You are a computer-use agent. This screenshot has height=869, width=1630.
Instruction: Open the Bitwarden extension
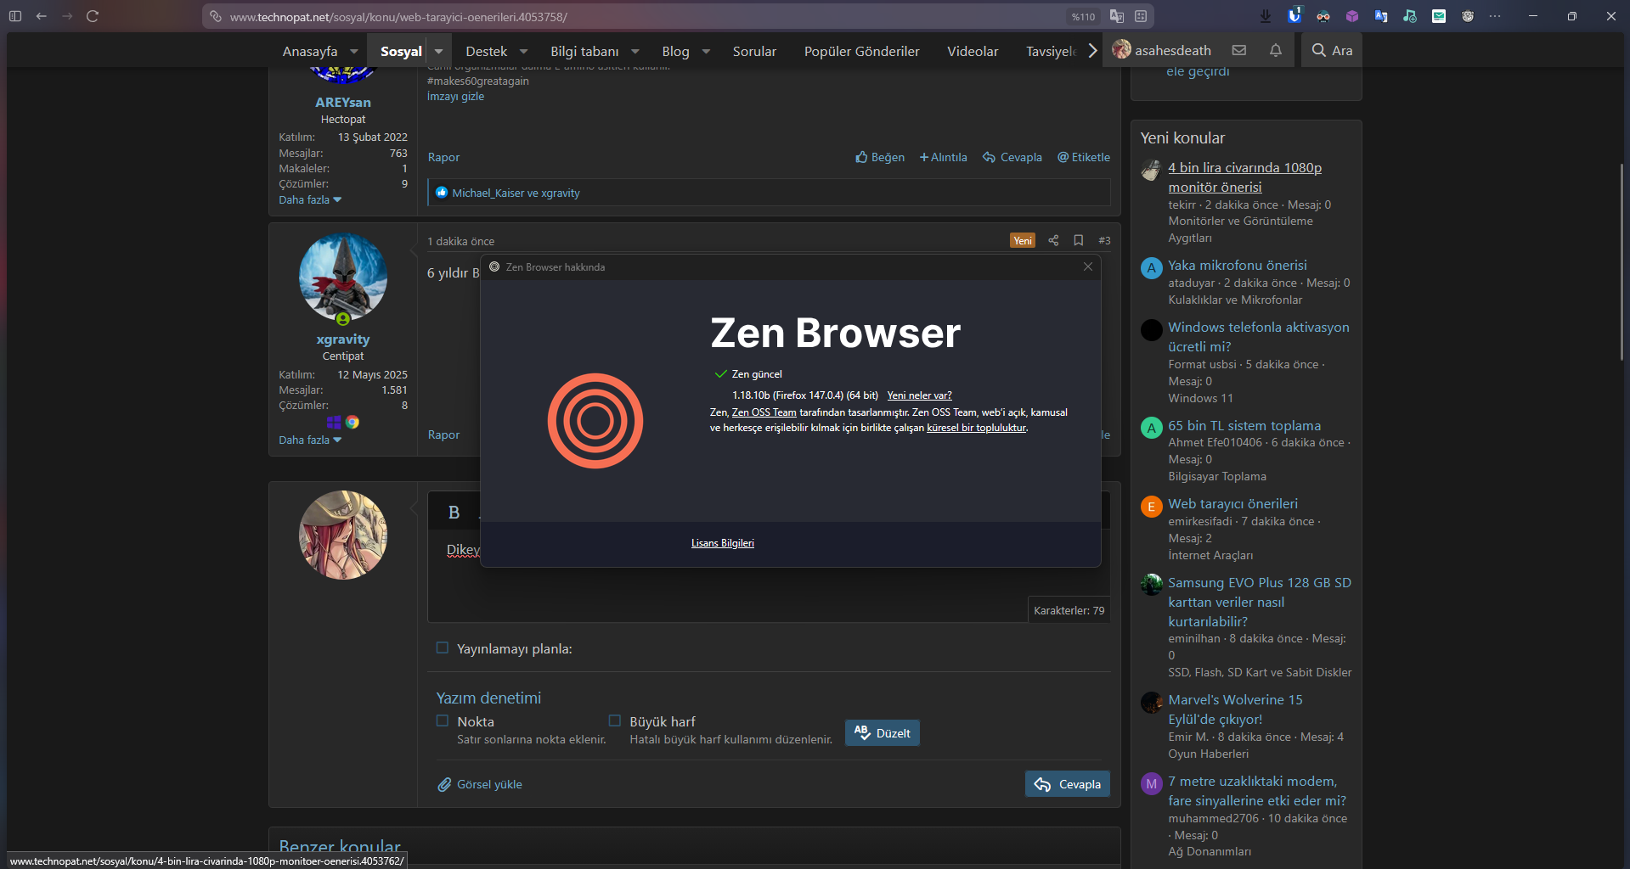point(1294,15)
